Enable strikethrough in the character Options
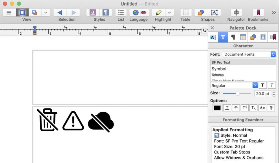279x163 pixels. click(x=236, y=108)
